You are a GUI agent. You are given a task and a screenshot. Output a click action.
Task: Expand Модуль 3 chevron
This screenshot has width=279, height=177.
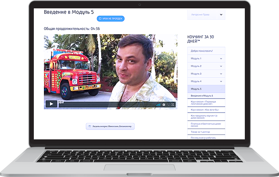pos(221,74)
